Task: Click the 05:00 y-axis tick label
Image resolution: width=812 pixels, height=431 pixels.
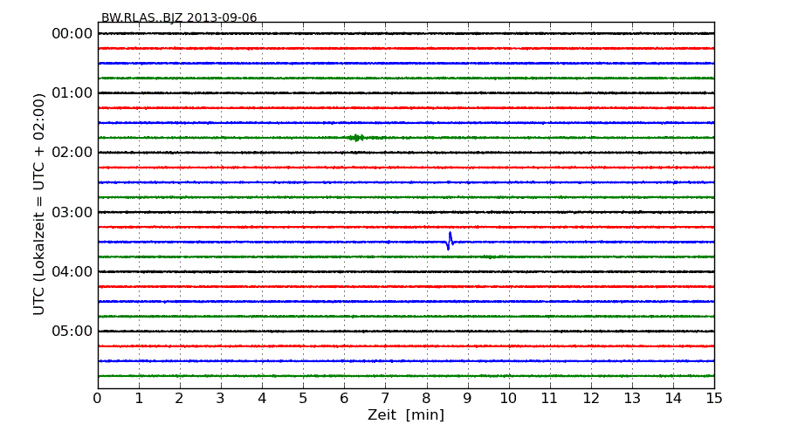Action: pos(72,331)
